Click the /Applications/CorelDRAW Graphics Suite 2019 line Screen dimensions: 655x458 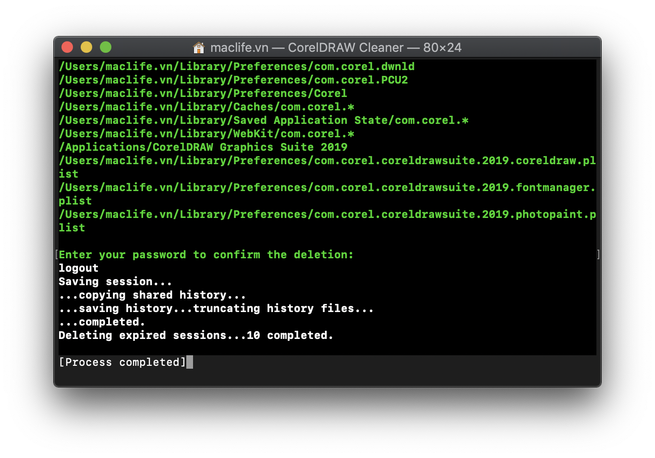[203, 147]
